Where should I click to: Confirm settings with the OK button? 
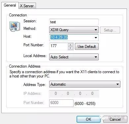pos(88,119)
